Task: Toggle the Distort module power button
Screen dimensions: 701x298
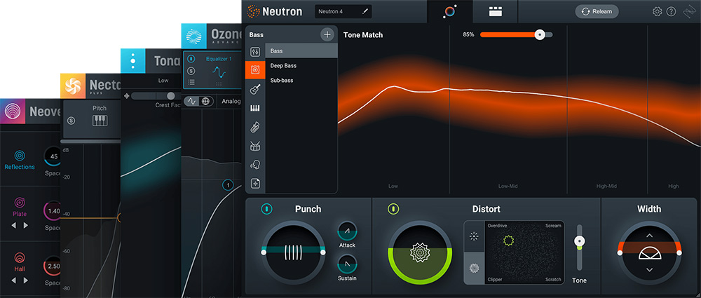Action: [394, 209]
